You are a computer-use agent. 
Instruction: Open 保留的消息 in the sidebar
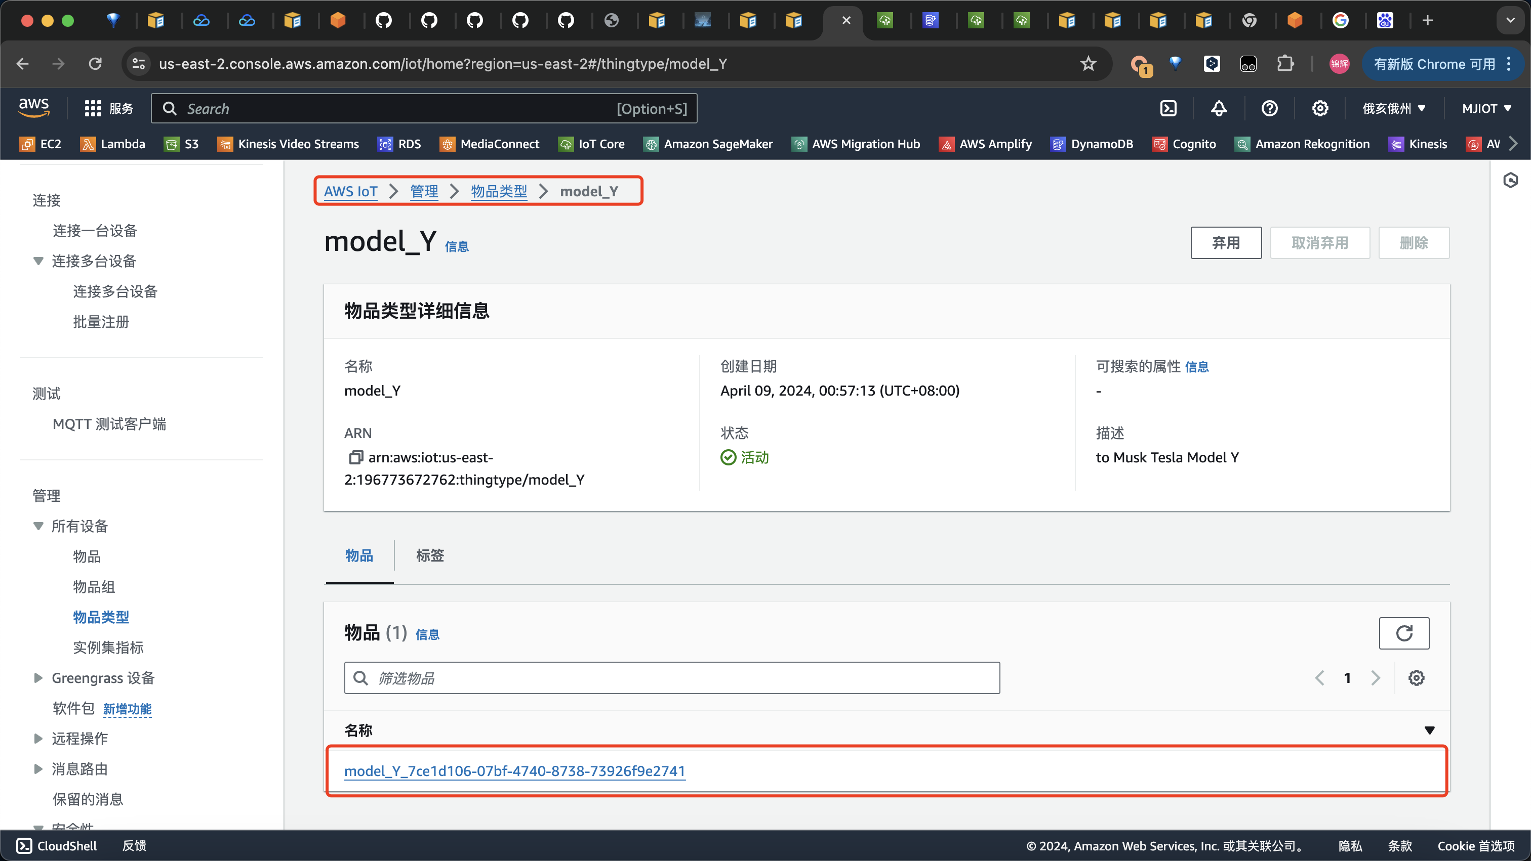88,799
